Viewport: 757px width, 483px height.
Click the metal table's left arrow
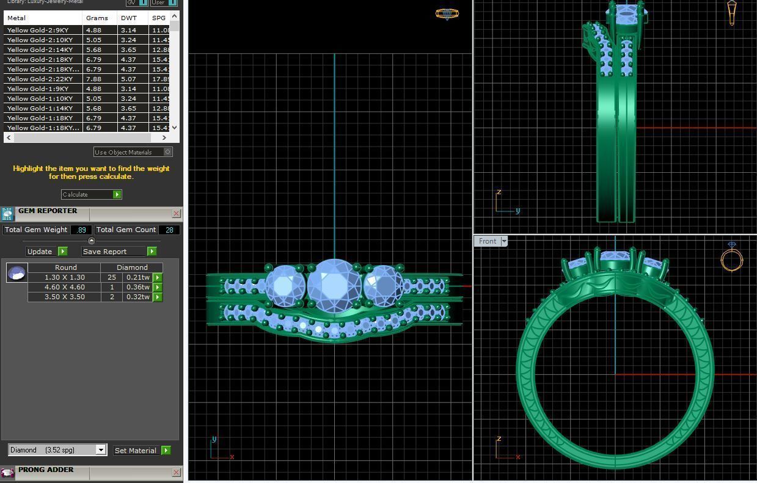click(8, 137)
